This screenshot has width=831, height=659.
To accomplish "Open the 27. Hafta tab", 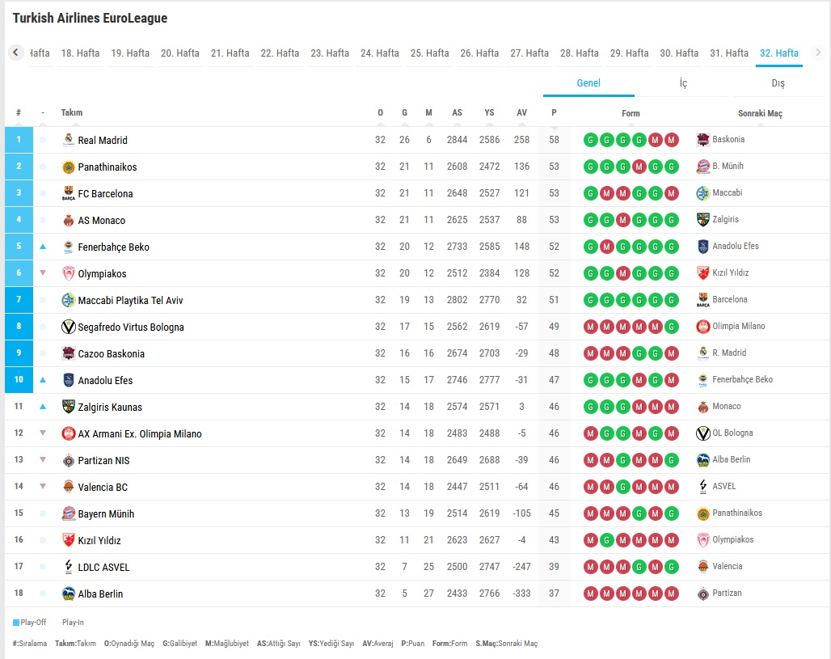I will (529, 53).
